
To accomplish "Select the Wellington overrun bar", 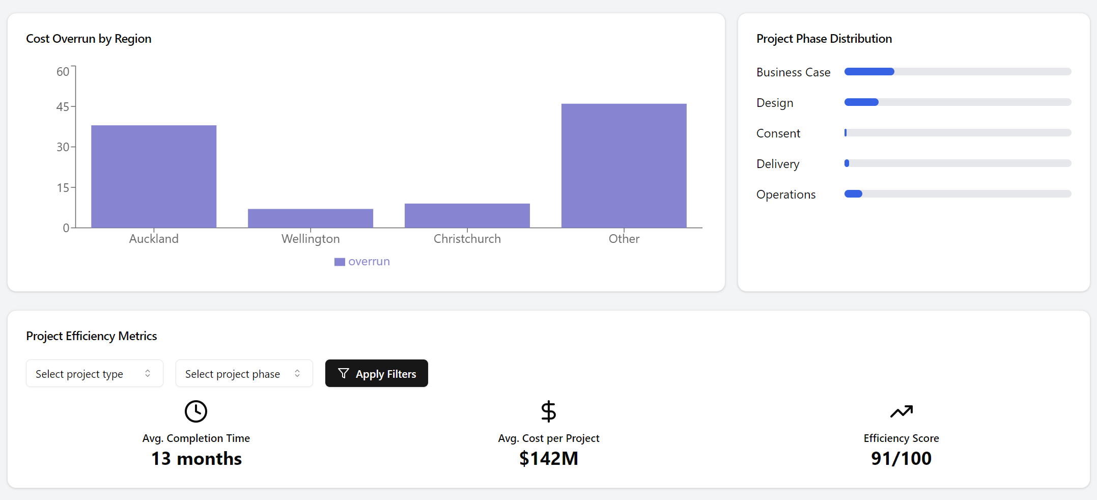I will tap(311, 218).
